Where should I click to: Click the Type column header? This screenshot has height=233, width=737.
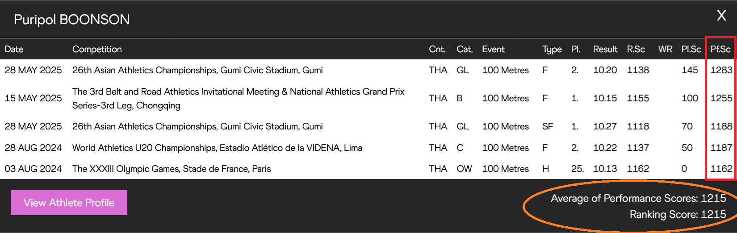552,49
